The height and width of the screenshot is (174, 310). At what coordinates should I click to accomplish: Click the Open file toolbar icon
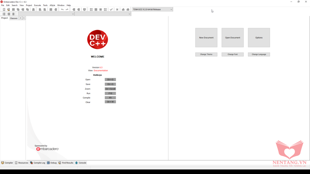coord(8,9)
